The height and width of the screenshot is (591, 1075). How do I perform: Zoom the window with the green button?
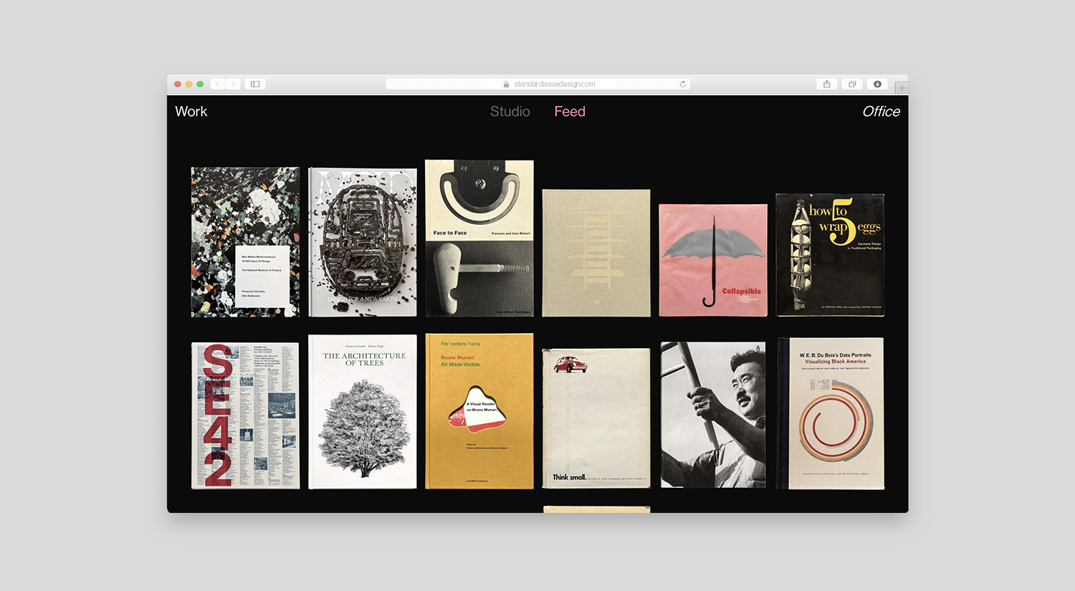200,84
